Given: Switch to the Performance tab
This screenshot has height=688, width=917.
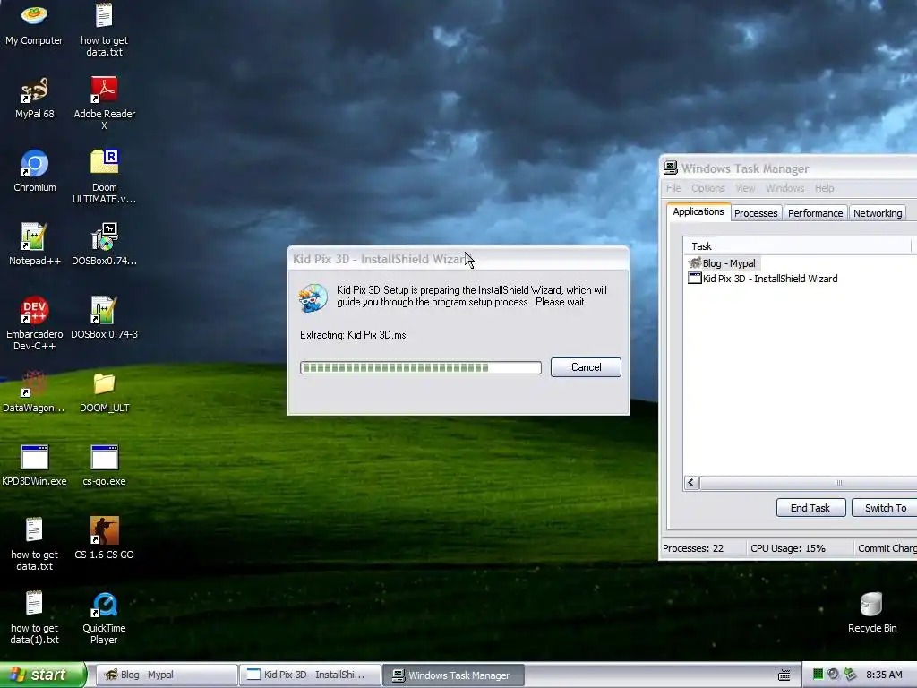Looking at the screenshot, I should tap(815, 213).
